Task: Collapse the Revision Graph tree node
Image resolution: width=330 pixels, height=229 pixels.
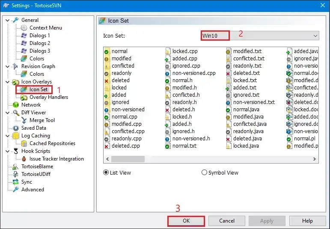Action: tap(8, 66)
